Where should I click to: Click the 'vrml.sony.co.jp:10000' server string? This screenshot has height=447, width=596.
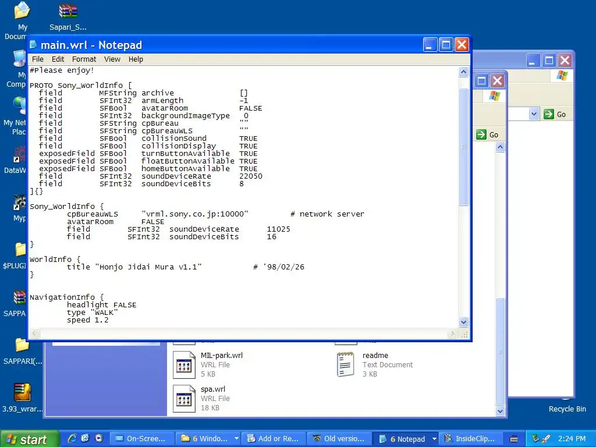(x=194, y=214)
